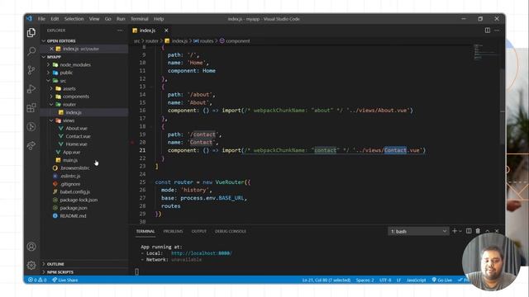Open Source Control view
The width and height of the screenshot is (529, 297).
31,70
